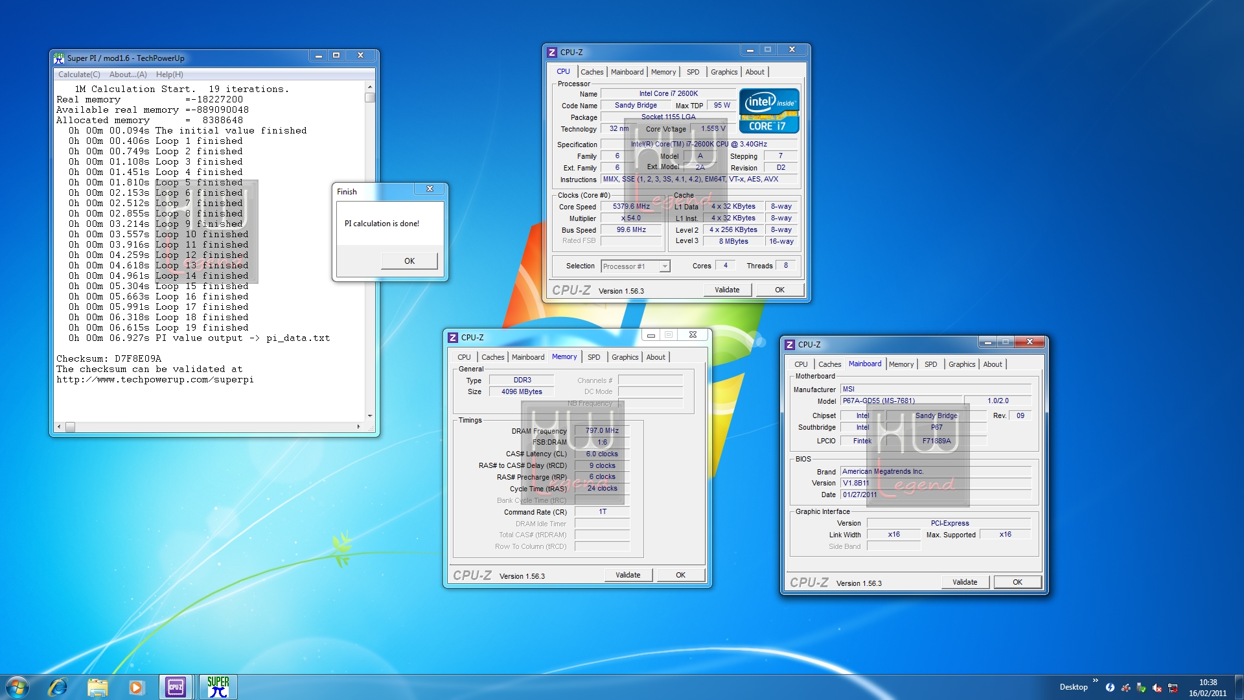
Task: Click Super PI vertical scrollbar down arrow
Action: pos(370,415)
